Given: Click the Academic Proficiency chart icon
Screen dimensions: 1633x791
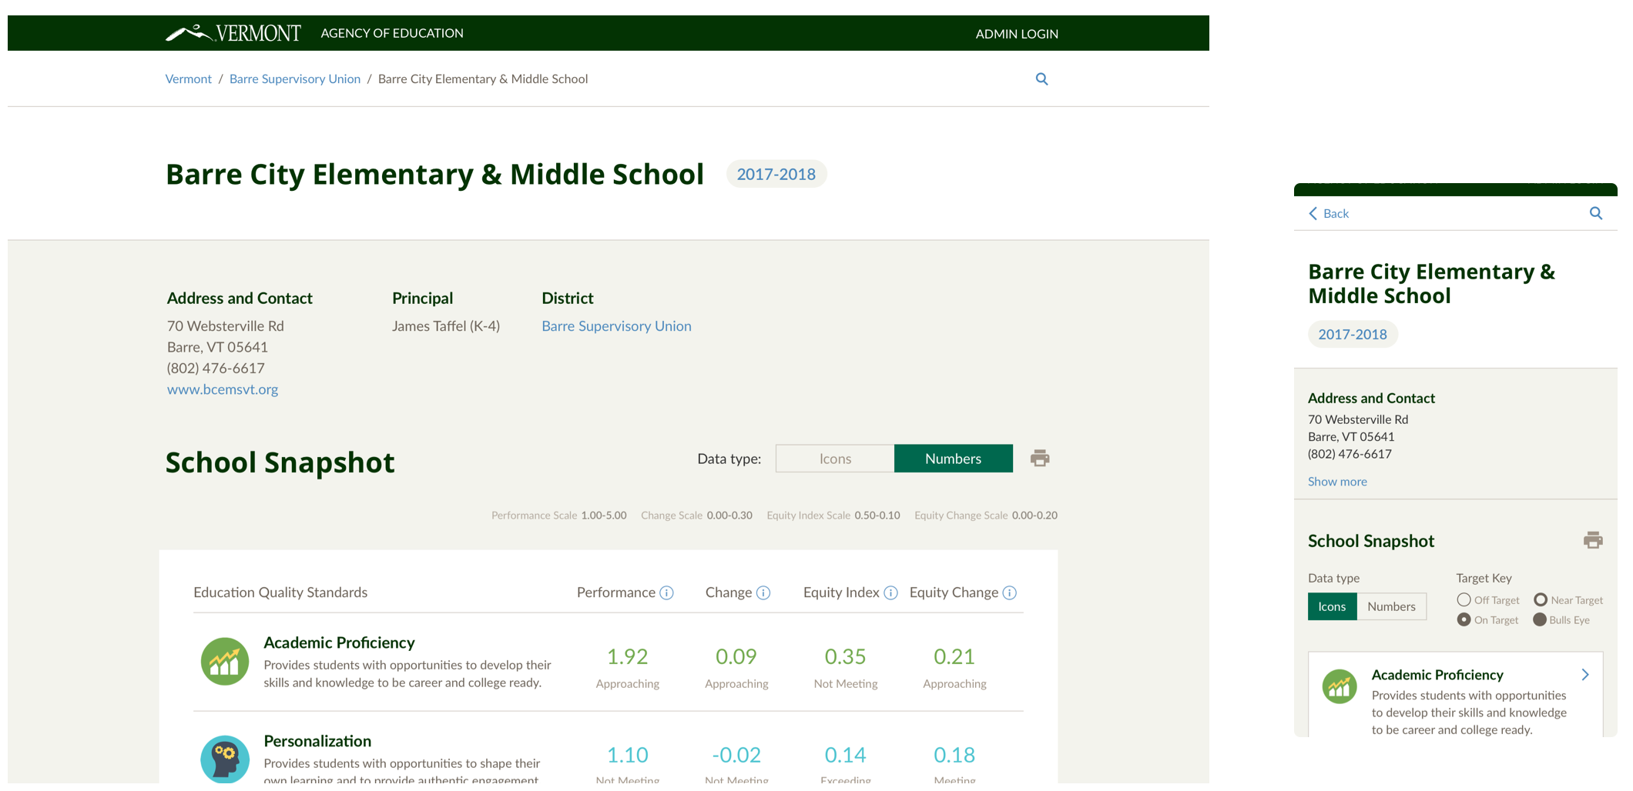Looking at the screenshot, I should [225, 661].
